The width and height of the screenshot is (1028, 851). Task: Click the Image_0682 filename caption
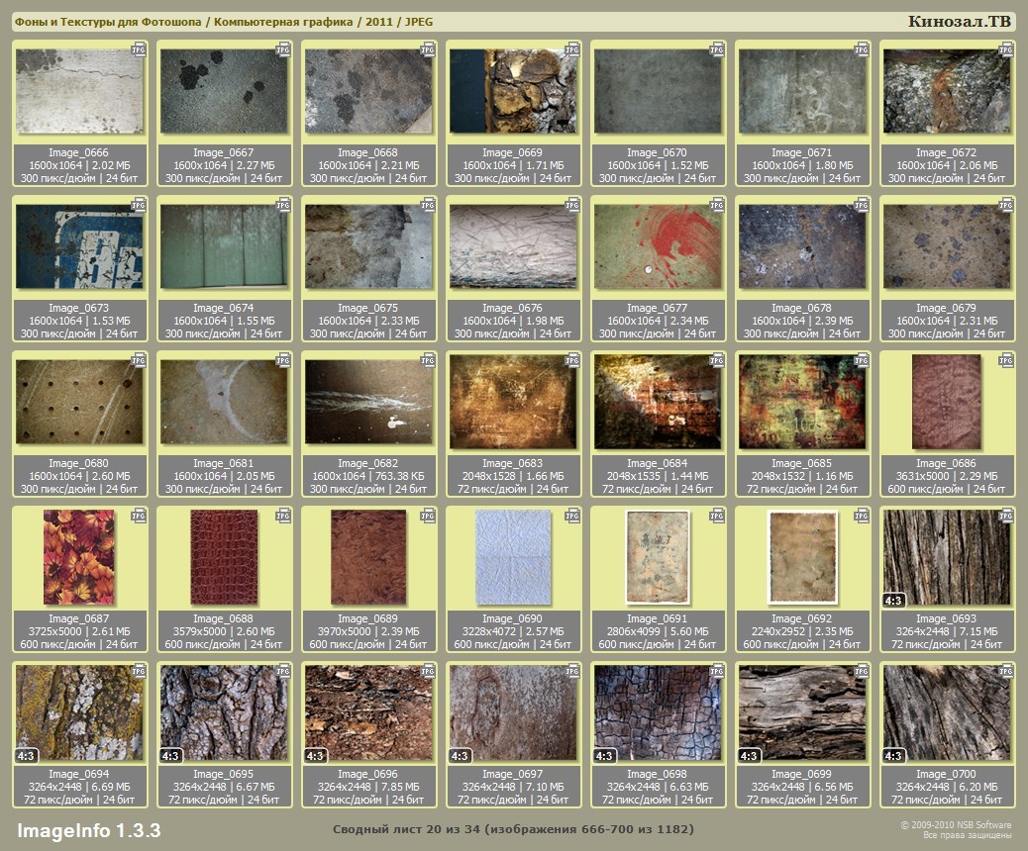[367, 463]
